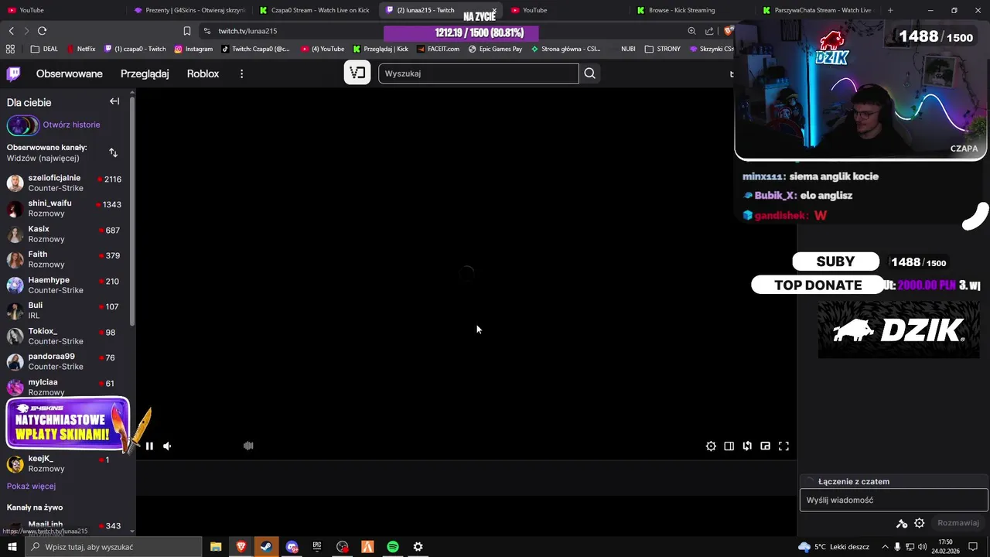990x557 pixels.
Task: Click Buli IRL channel
Action: [64, 311]
